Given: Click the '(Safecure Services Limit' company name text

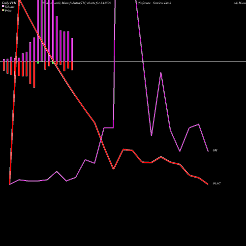Looking at the screenshot, I should [154, 3].
